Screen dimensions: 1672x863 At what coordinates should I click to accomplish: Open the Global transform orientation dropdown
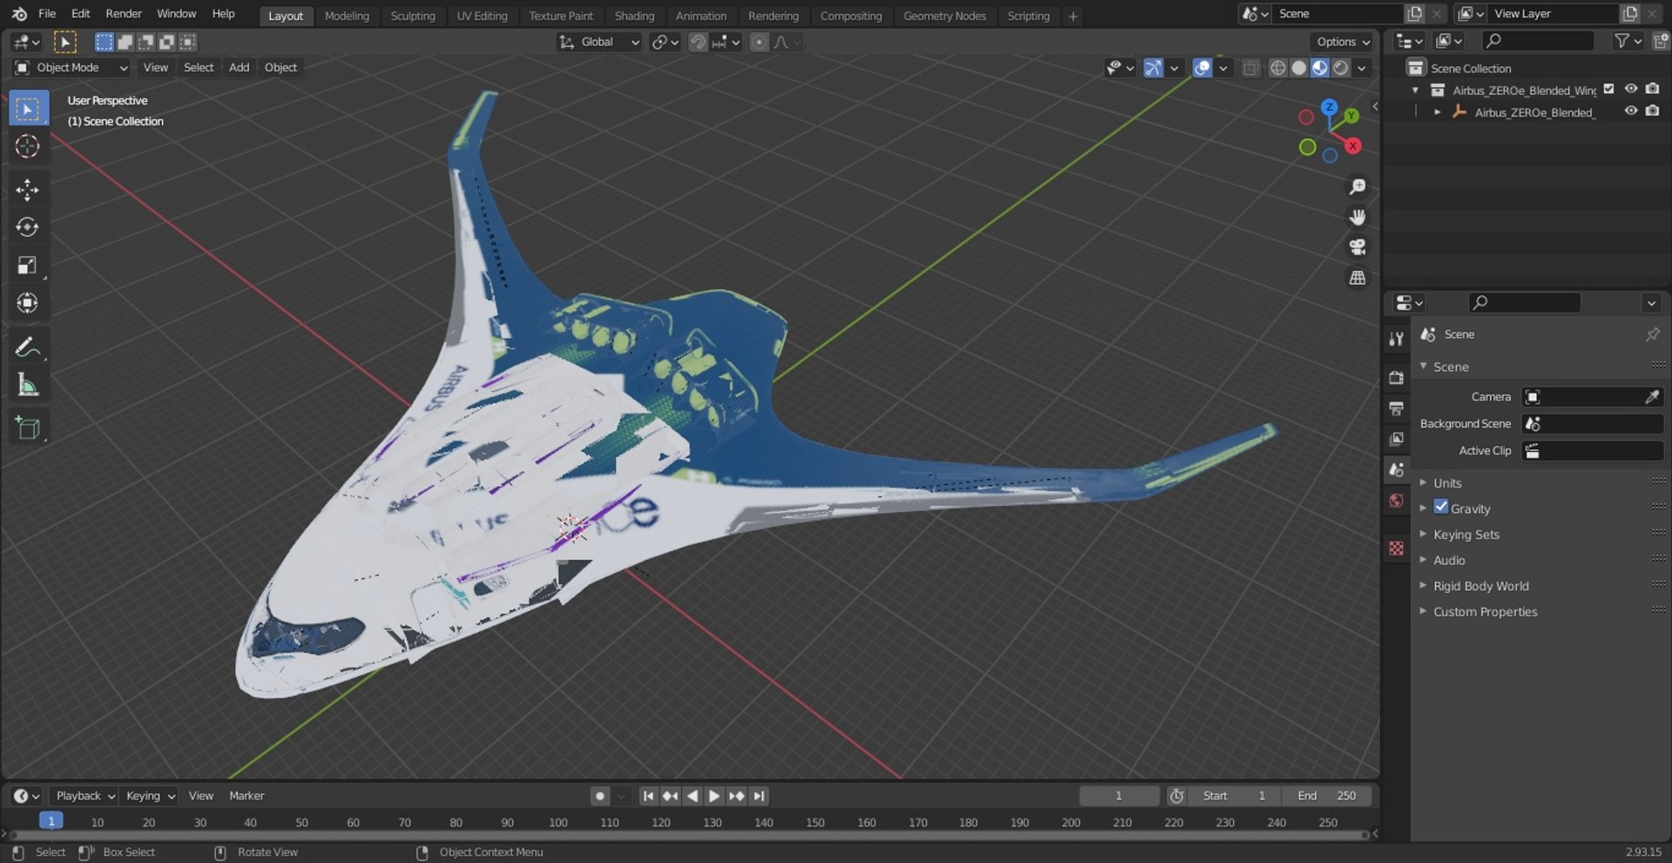(599, 42)
